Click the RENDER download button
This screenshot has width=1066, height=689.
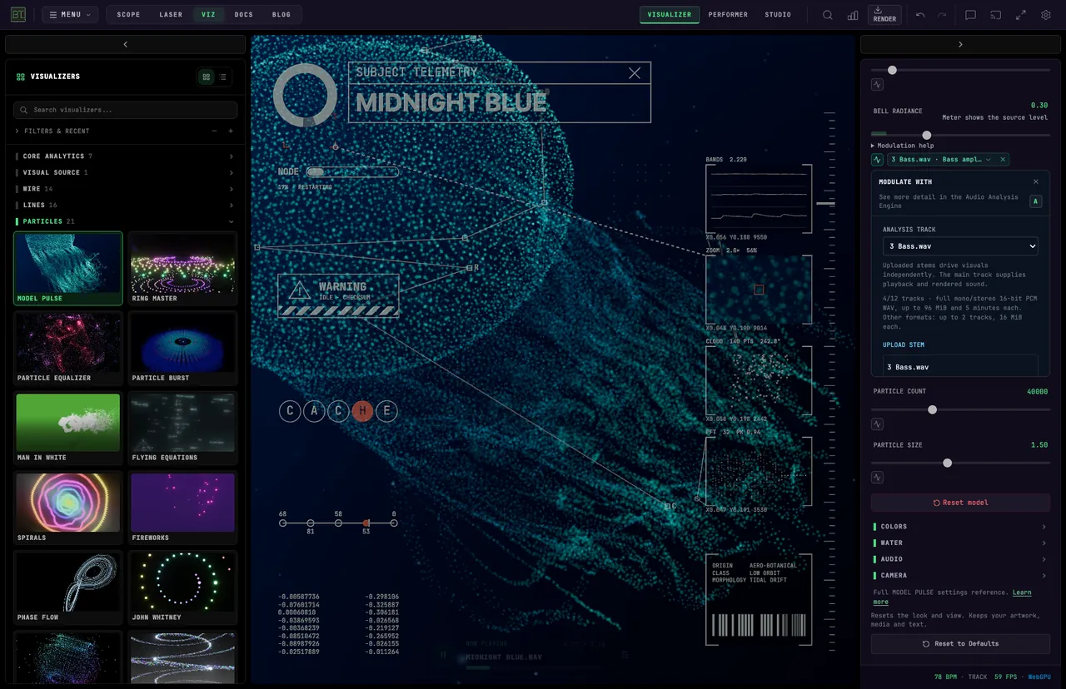pyautogui.click(x=884, y=14)
